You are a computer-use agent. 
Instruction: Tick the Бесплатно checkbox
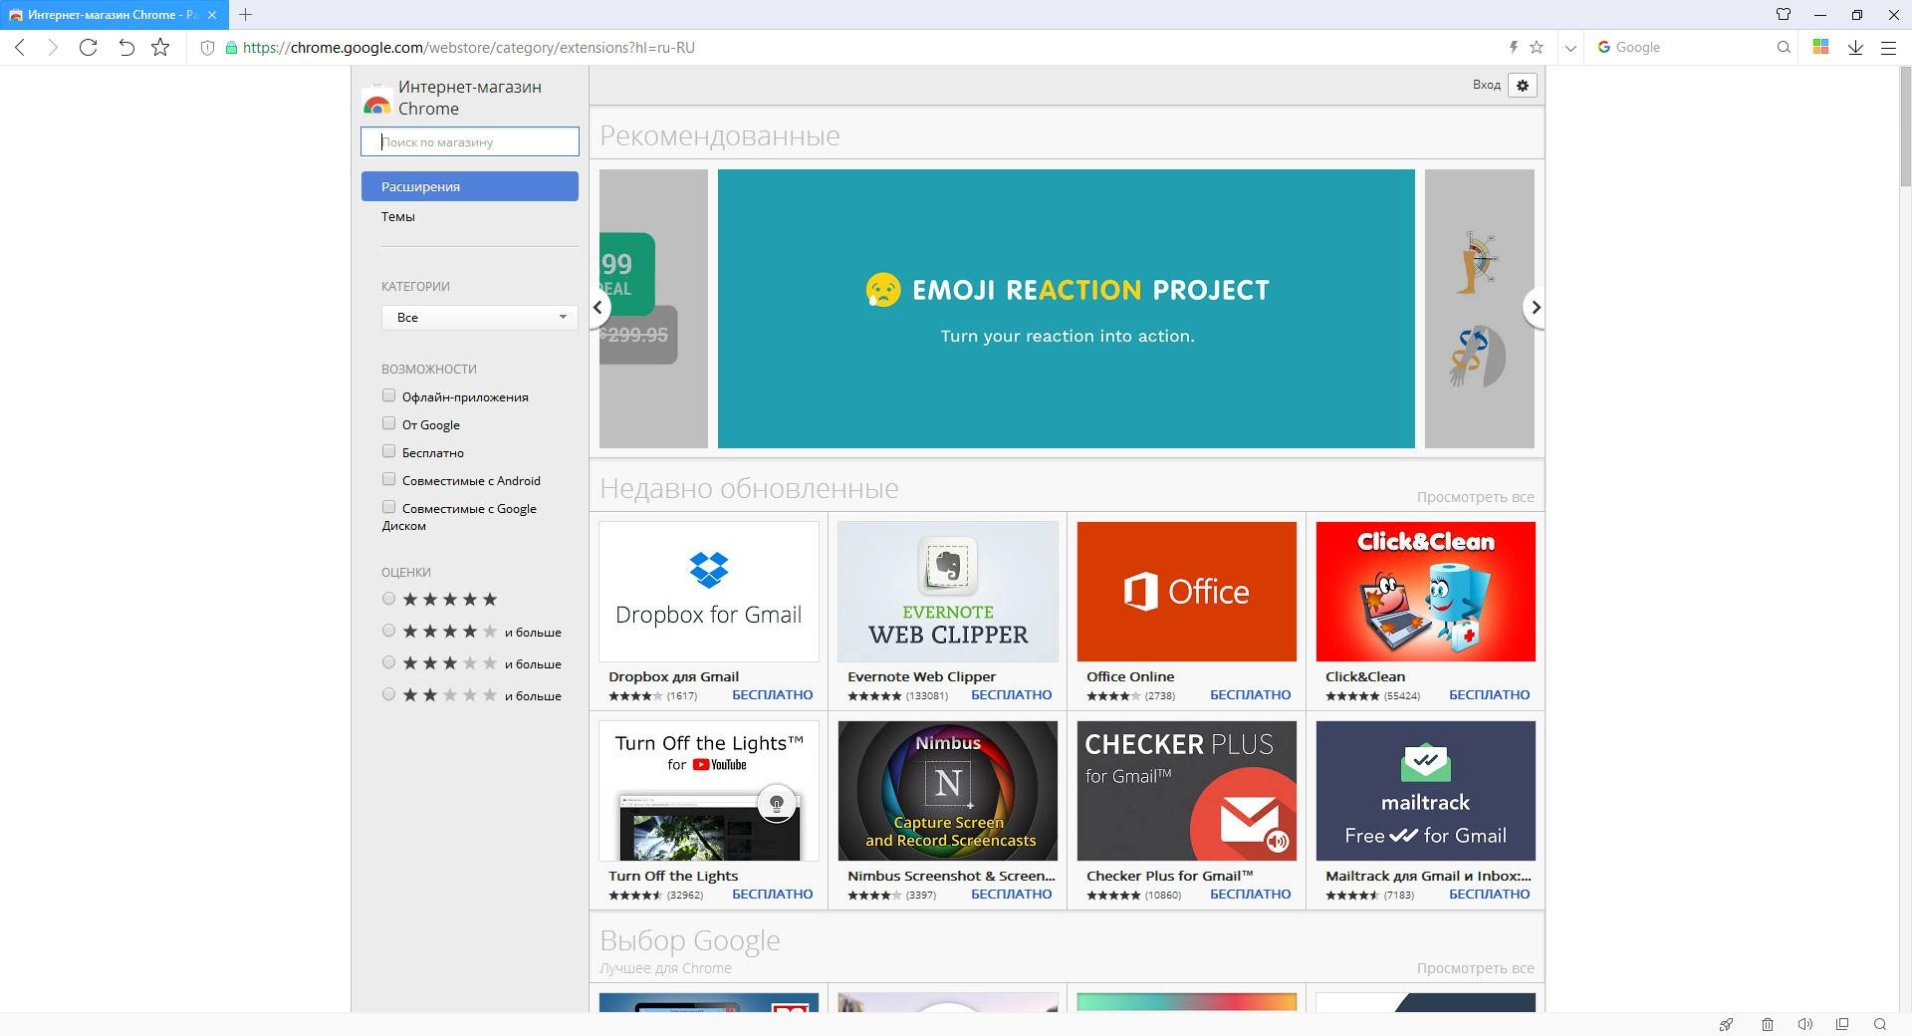(389, 451)
